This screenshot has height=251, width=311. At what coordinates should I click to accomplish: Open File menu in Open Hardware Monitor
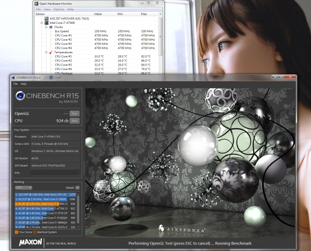pos(38,10)
